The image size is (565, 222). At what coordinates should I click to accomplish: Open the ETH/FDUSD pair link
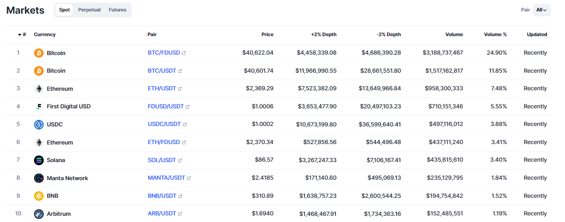pos(164,142)
